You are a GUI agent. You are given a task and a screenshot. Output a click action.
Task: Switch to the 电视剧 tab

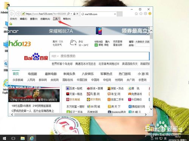(x=33, y=74)
